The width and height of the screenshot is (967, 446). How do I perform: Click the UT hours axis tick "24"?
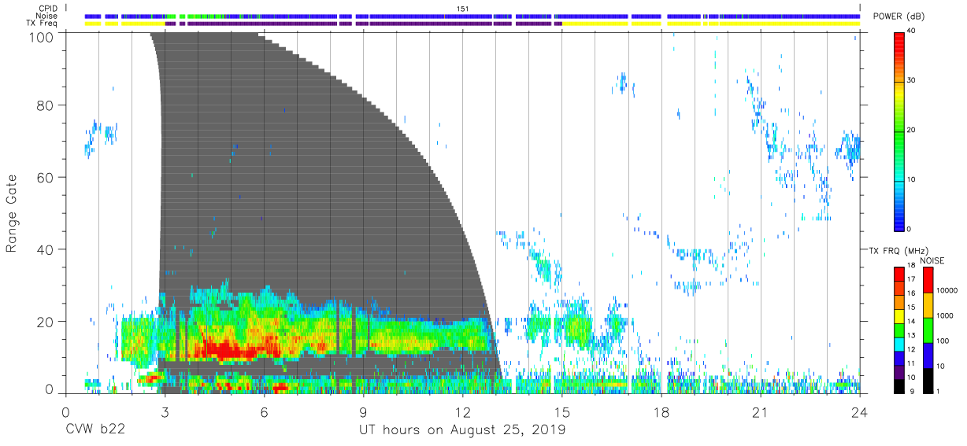pyautogui.click(x=859, y=412)
